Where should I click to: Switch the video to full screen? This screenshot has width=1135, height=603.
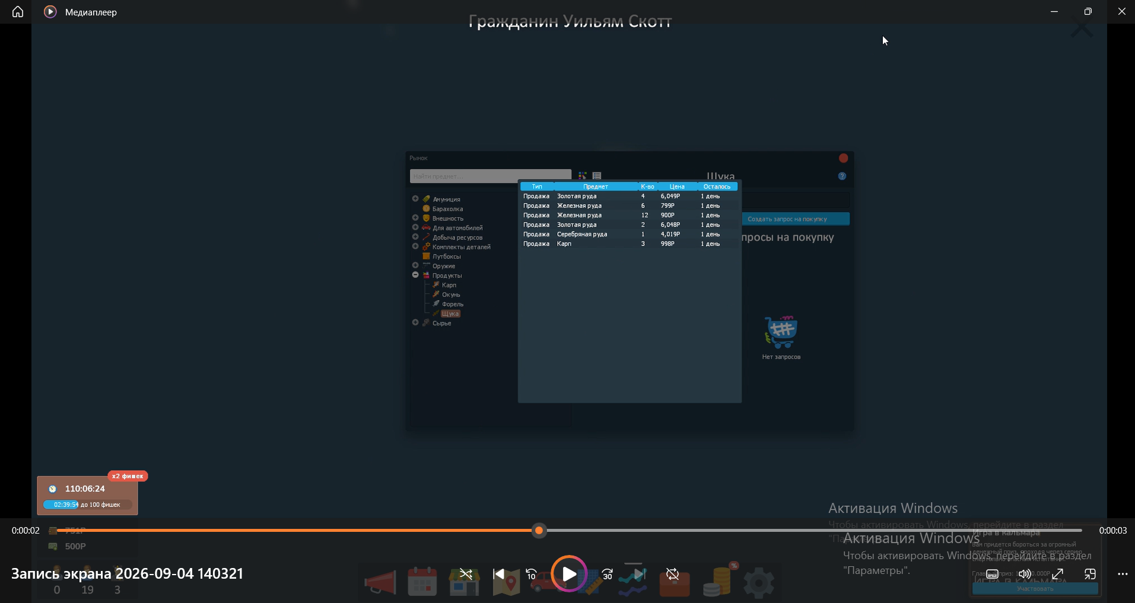click(x=1057, y=574)
